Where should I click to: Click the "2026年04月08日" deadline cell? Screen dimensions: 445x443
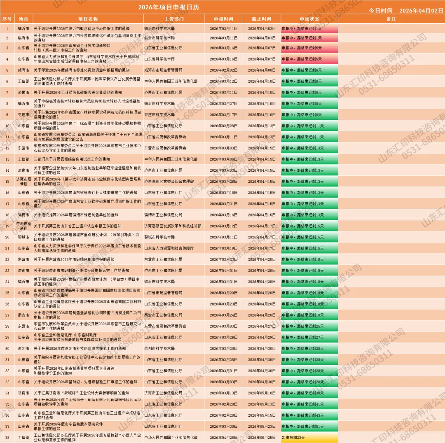pyautogui.click(x=262, y=70)
